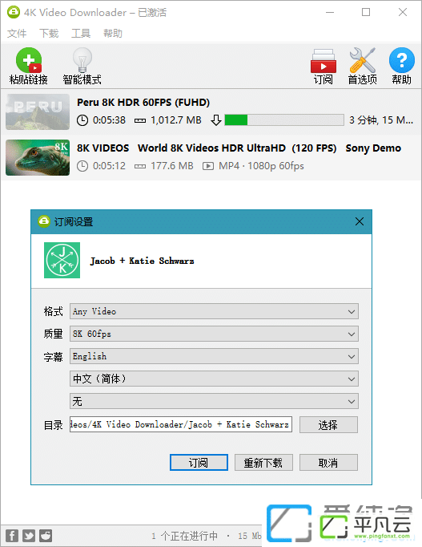Screen dimensions: 422x547
Task: Expand the subtitle dropdown showing 中文（简体）
Action: 214,379
